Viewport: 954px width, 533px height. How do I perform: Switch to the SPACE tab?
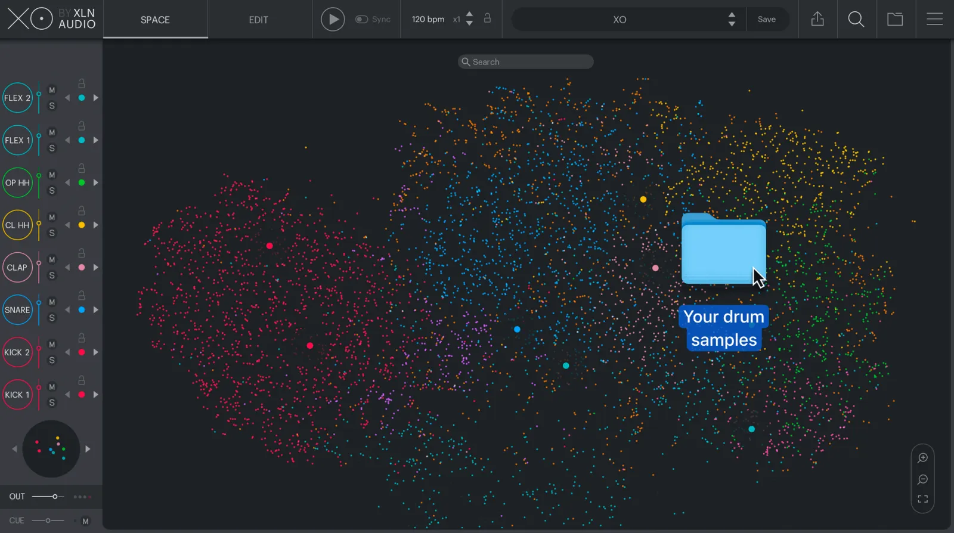click(155, 20)
